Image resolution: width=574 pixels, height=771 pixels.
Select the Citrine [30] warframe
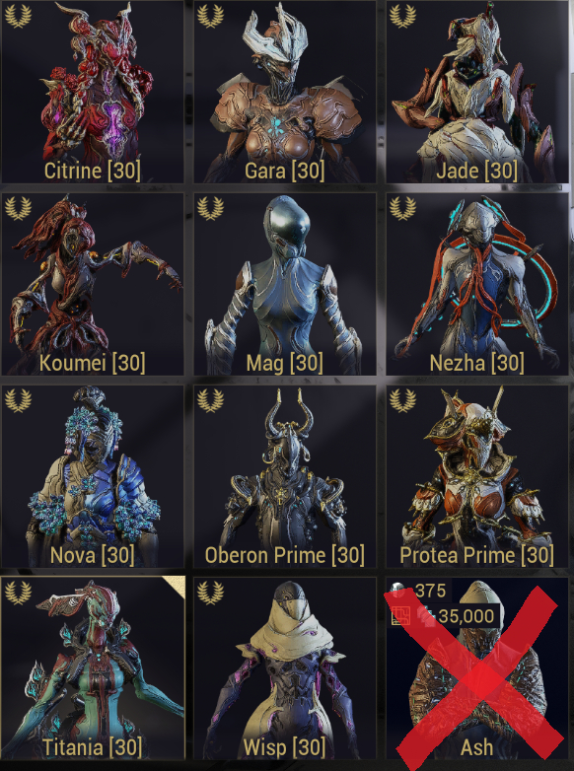[x=93, y=92]
